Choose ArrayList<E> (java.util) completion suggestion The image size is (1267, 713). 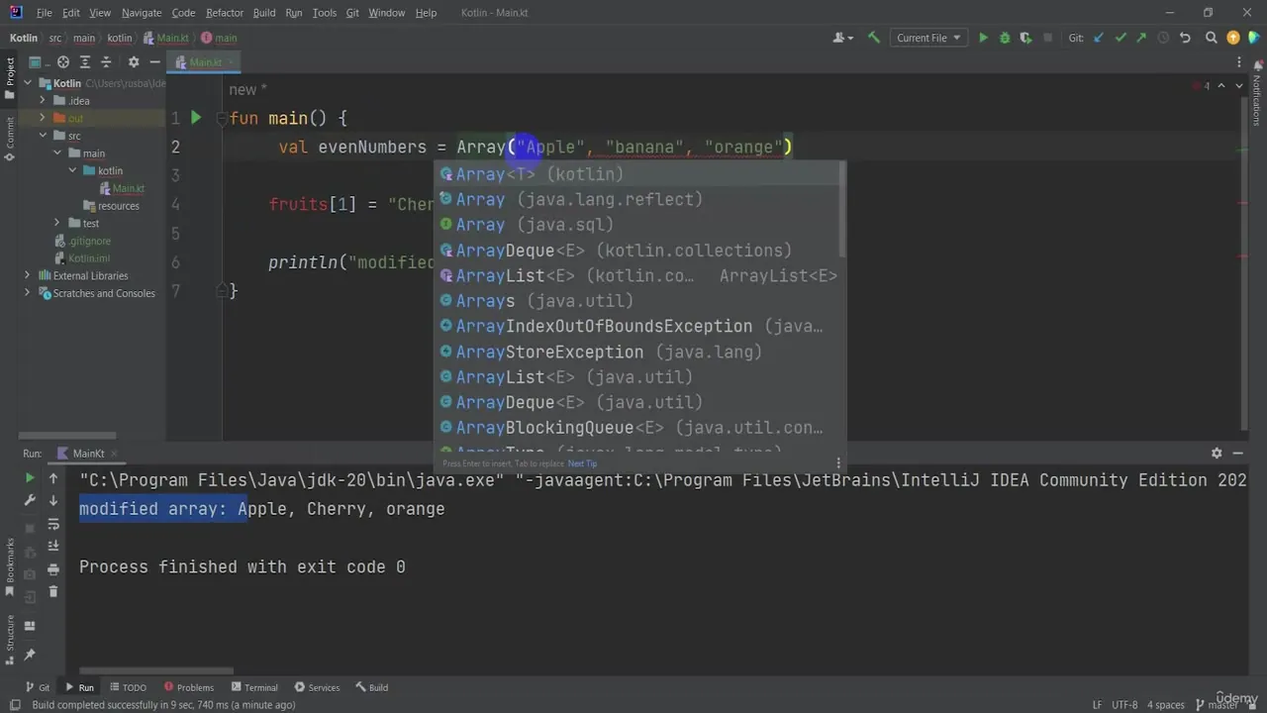pyautogui.click(x=640, y=377)
